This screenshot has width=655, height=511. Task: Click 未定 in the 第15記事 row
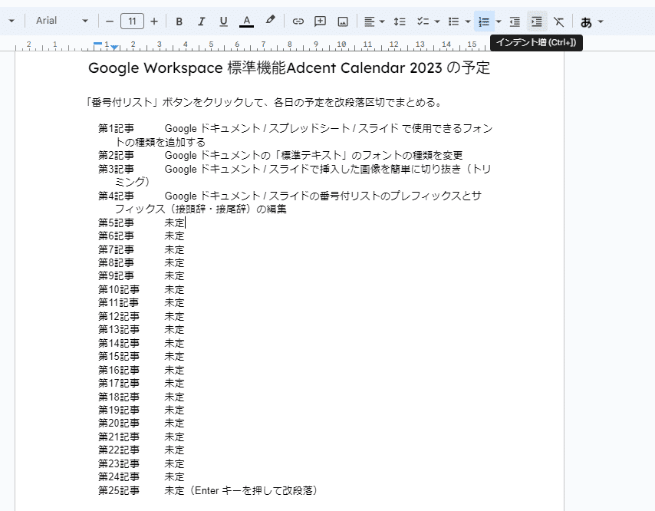(x=174, y=357)
